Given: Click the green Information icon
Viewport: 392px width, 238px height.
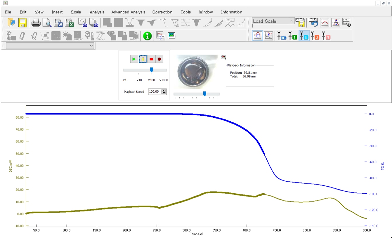Looking at the screenshot, I should click(148, 36).
